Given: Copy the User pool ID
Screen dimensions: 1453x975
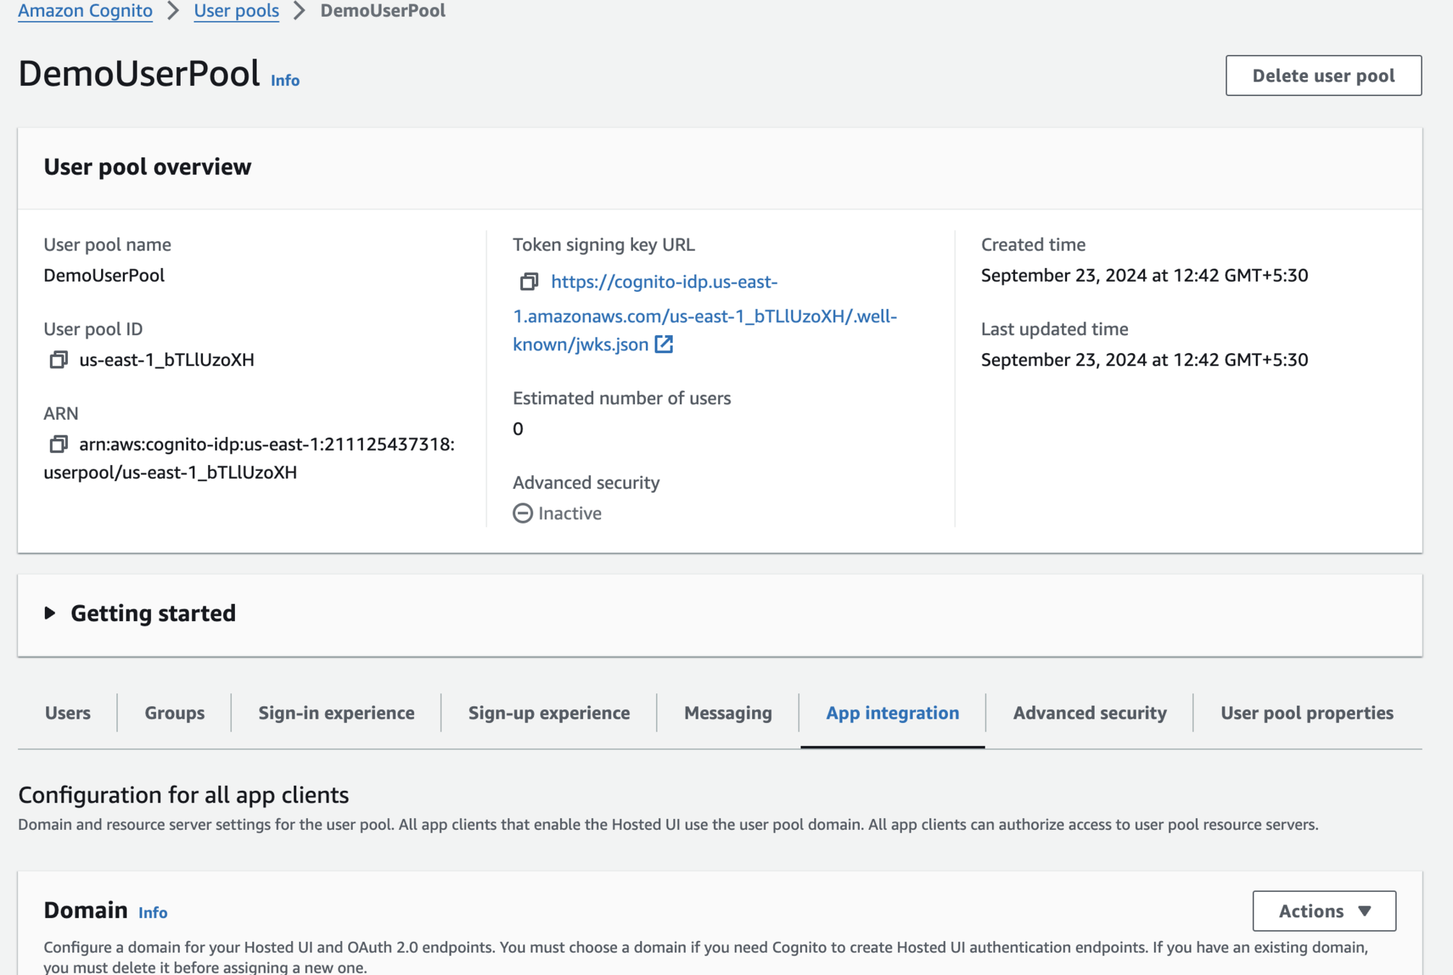Looking at the screenshot, I should tap(59, 360).
